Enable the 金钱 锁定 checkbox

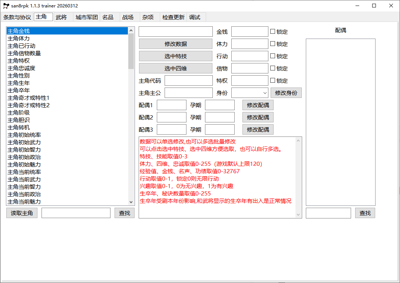click(x=273, y=32)
